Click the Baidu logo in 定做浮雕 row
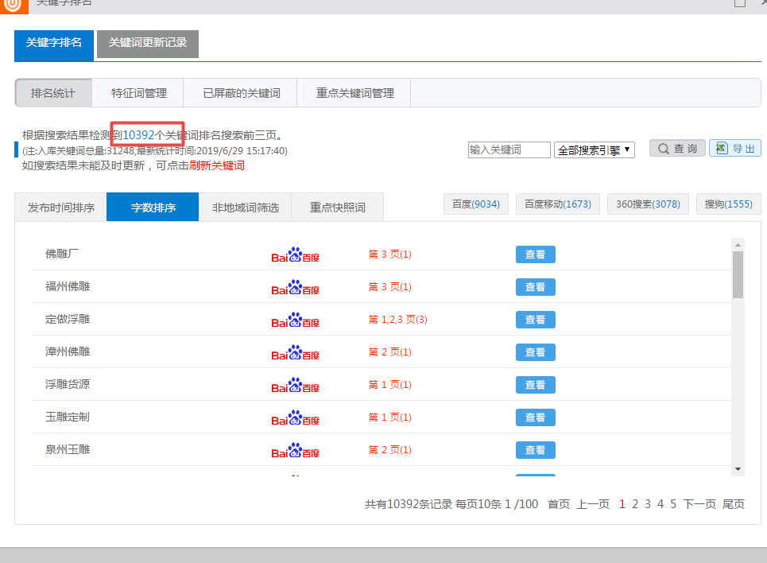This screenshot has height=563, width=767. (x=296, y=320)
